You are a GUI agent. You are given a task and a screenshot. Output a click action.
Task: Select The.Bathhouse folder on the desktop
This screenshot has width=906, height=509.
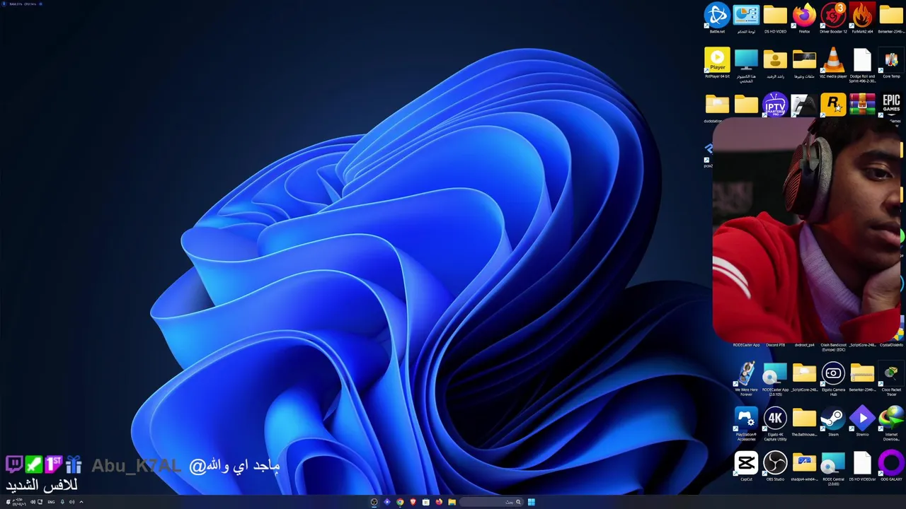[x=804, y=422]
